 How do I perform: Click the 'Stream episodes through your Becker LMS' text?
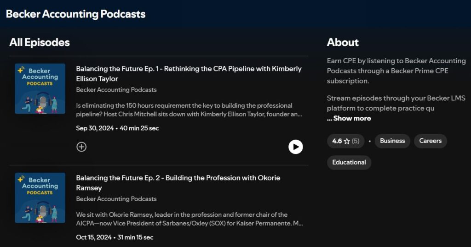(396, 103)
